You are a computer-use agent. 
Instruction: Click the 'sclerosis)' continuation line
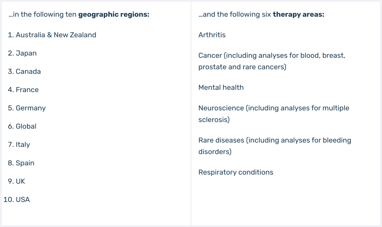click(214, 120)
